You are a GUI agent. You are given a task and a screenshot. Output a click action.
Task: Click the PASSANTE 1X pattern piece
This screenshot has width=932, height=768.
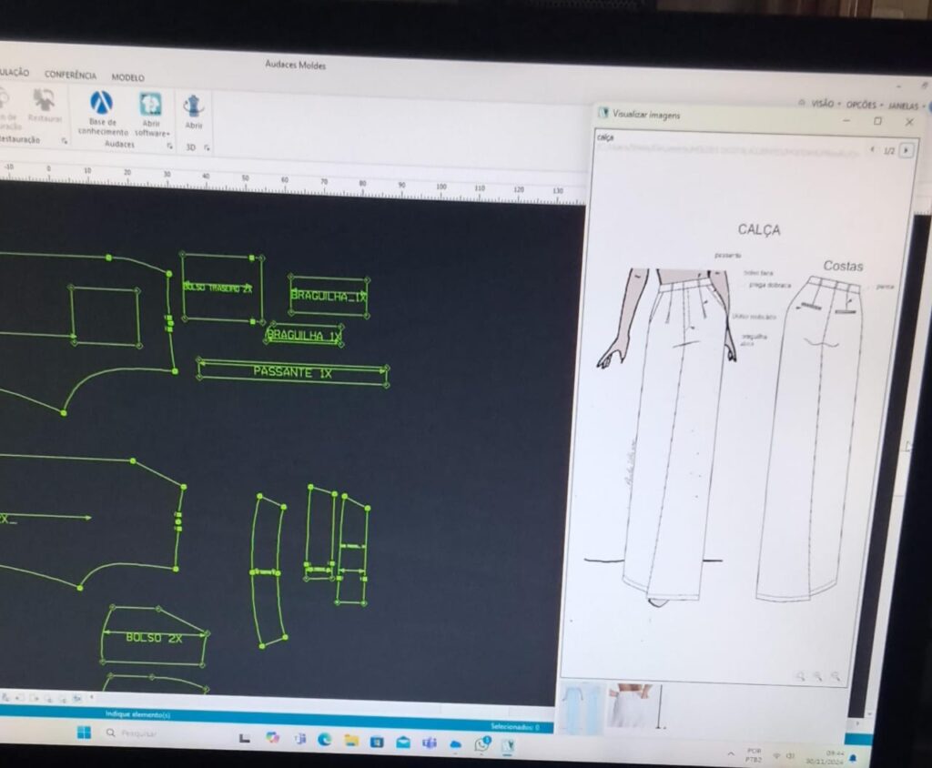tap(292, 372)
